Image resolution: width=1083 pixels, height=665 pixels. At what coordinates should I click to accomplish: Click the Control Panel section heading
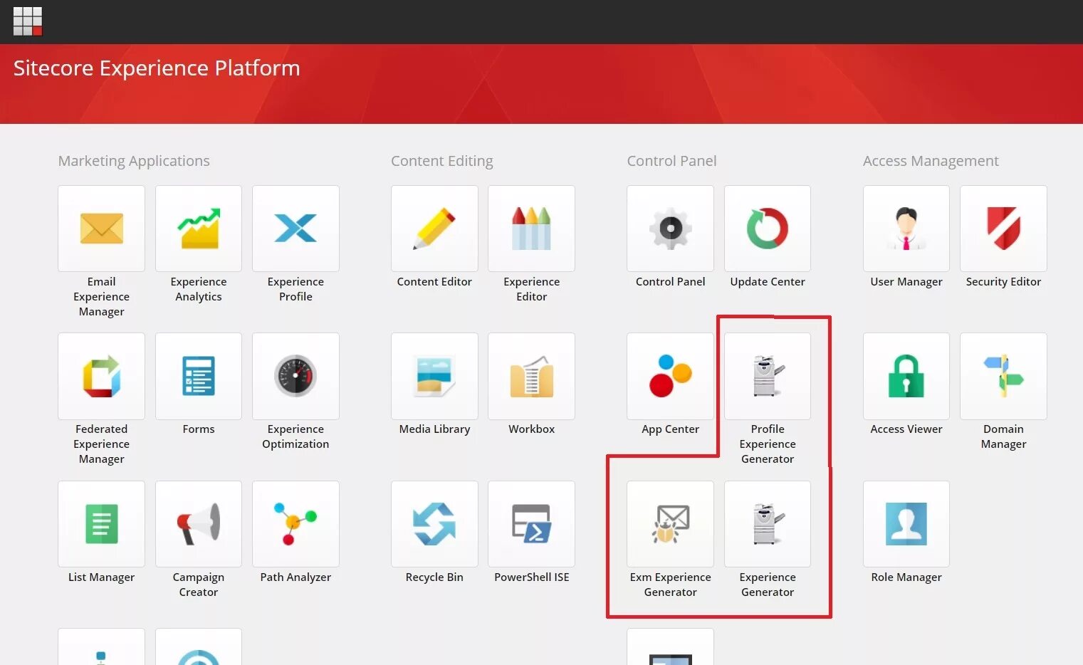[x=671, y=161]
